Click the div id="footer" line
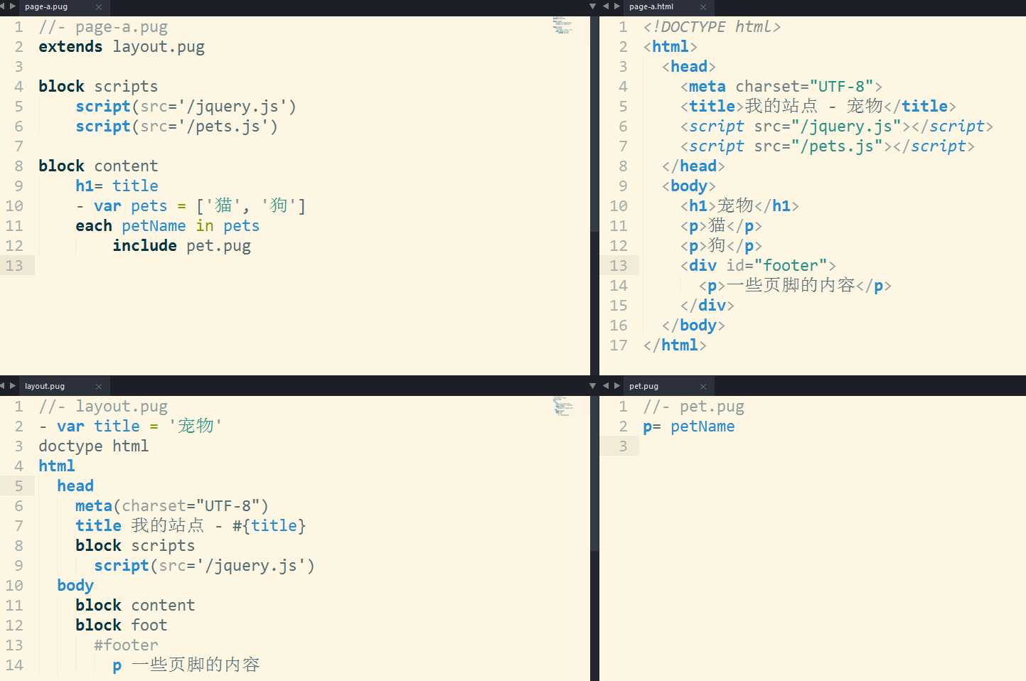 click(758, 266)
